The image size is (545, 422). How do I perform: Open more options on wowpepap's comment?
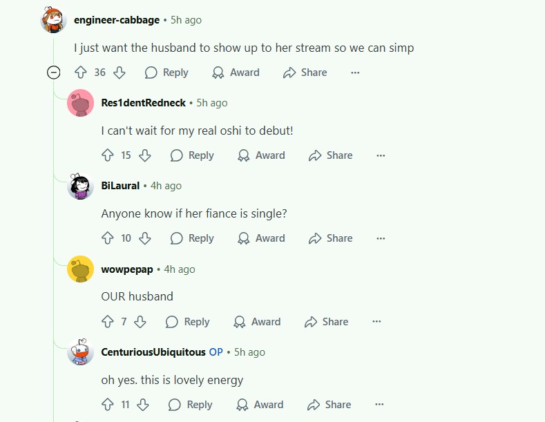pyautogui.click(x=376, y=322)
